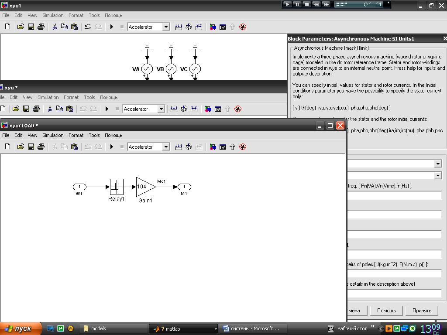Open 7 matlab taskbar group dropdown
This screenshot has width=447, height=335.
pyautogui.click(x=216, y=329)
